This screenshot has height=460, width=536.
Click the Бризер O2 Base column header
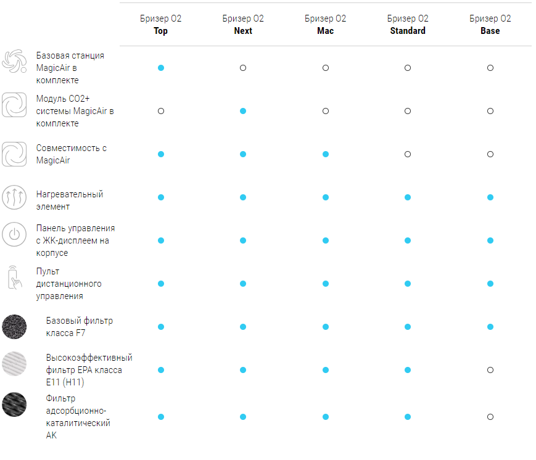[490, 25]
